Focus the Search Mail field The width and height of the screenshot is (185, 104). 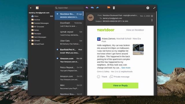[69, 8]
